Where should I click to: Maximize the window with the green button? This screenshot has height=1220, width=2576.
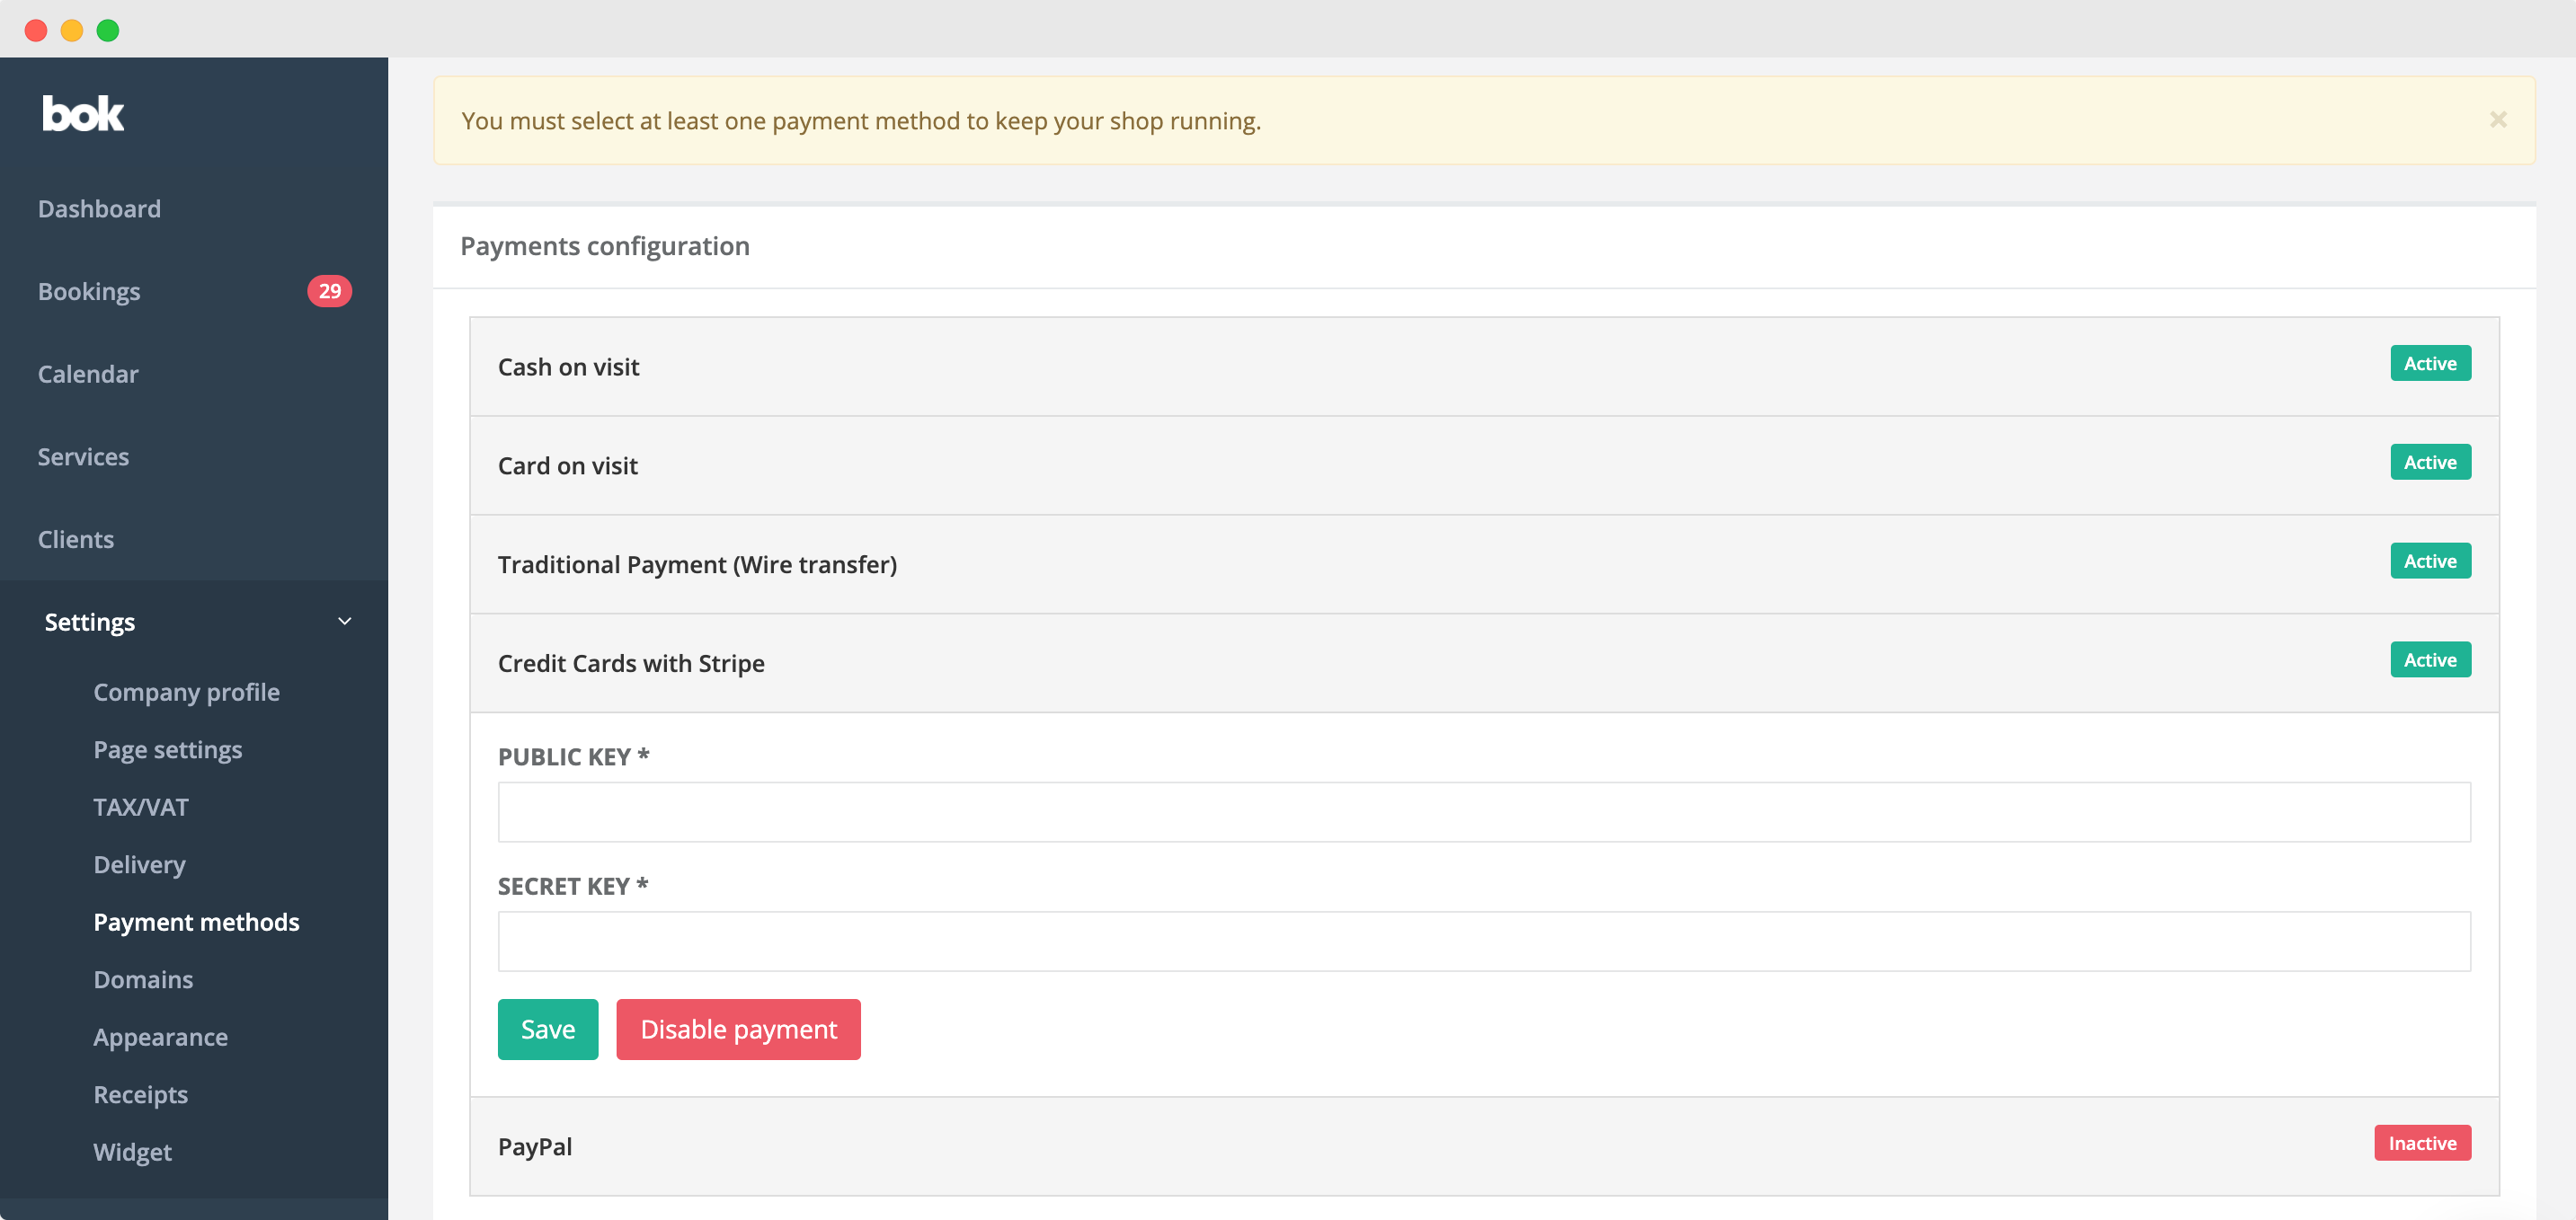click(x=108, y=30)
